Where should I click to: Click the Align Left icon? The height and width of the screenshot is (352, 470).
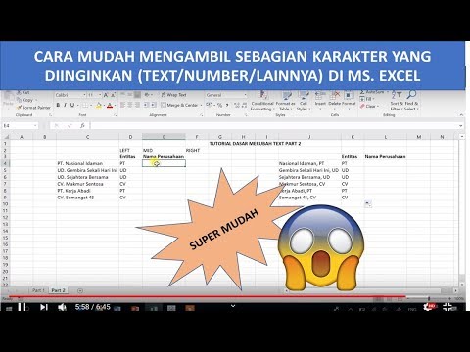click(x=122, y=105)
